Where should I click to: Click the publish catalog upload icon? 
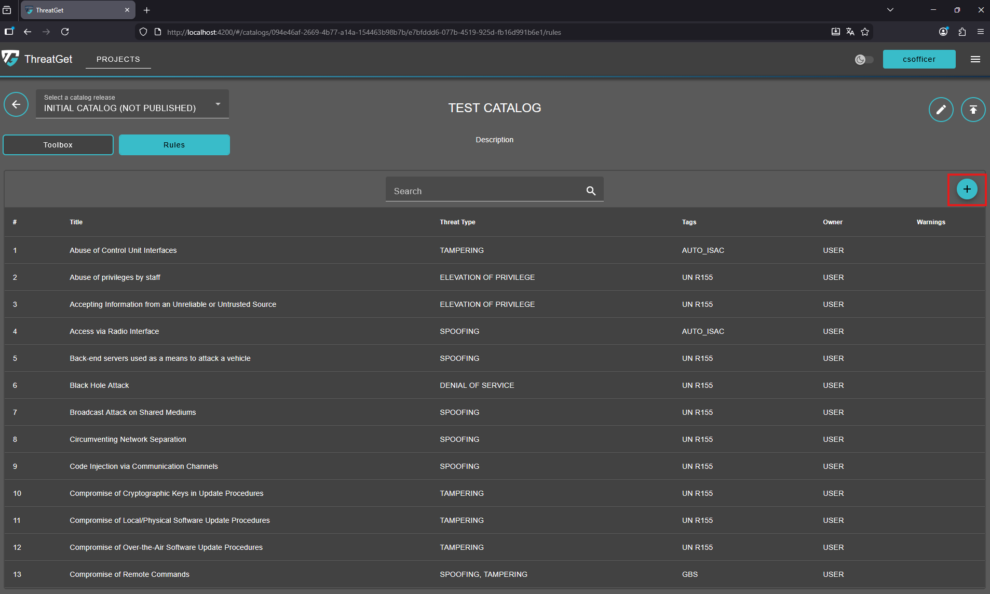click(973, 110)
